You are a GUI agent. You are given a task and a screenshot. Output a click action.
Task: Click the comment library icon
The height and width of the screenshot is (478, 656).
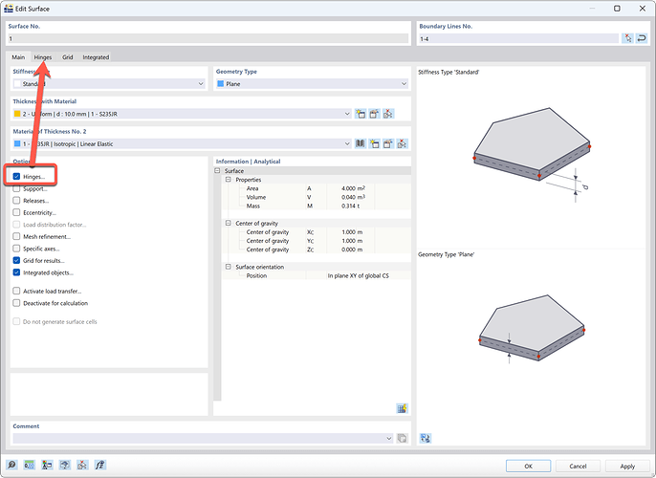click(x=402, y=438)
